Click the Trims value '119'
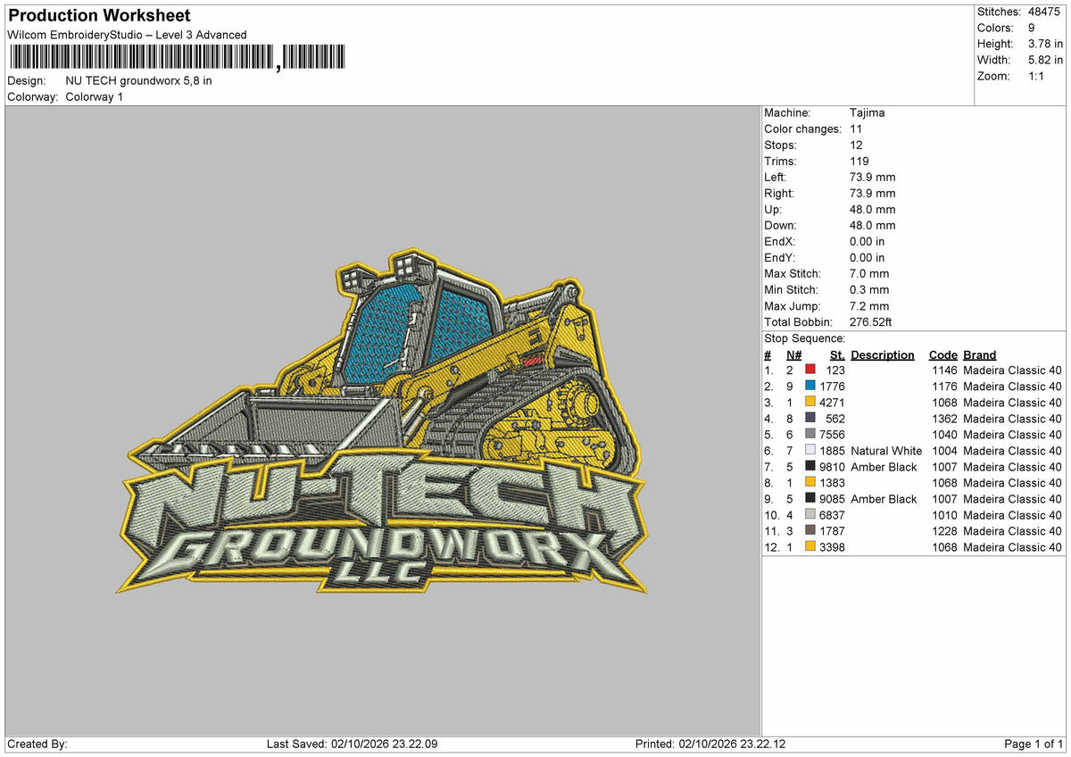The width and height of the screenshot is (1071, 757). [860, 161]
